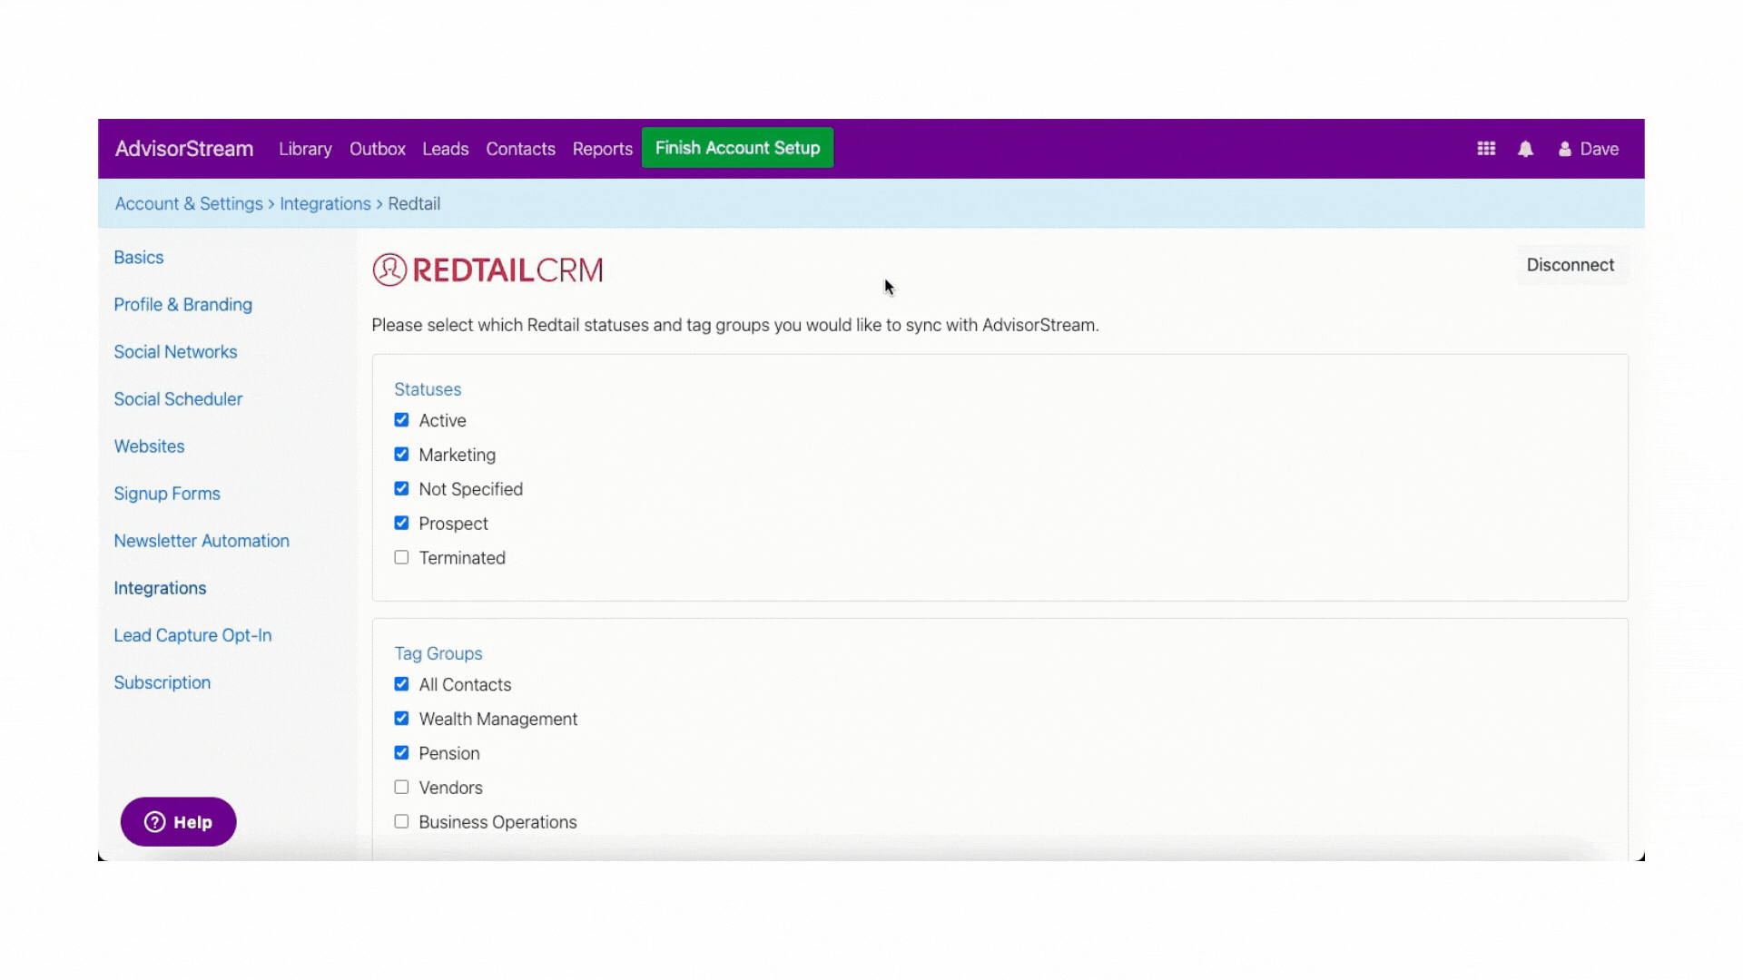Open the Library menu

305,149
